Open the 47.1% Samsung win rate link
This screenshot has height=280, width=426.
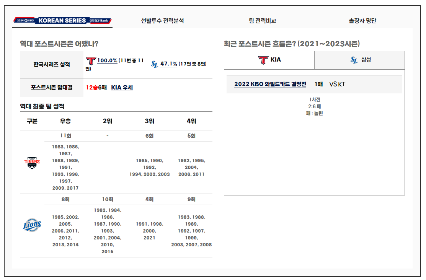click(169, 64)
